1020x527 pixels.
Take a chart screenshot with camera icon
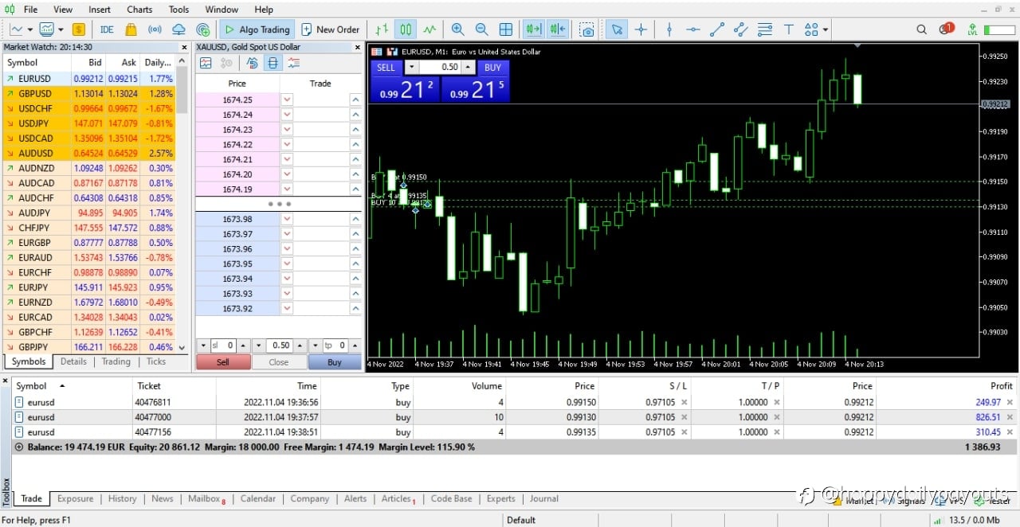[587, 29]
